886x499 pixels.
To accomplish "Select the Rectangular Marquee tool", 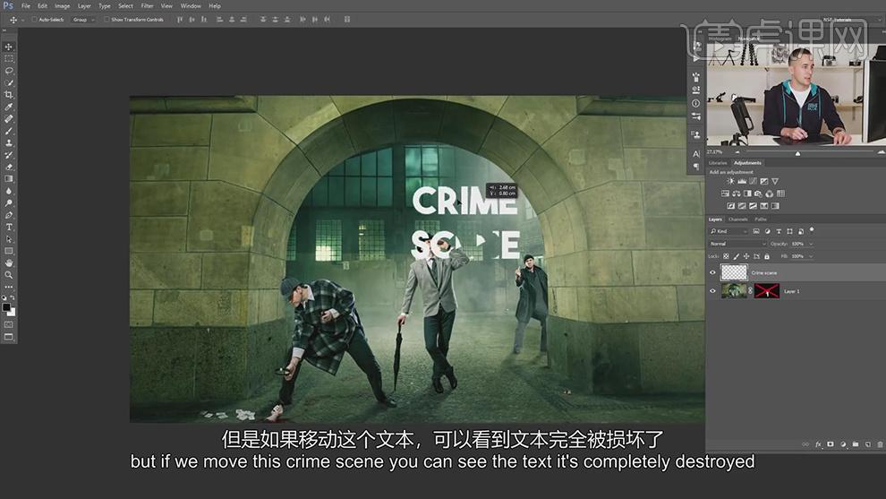I will point(8,59).
